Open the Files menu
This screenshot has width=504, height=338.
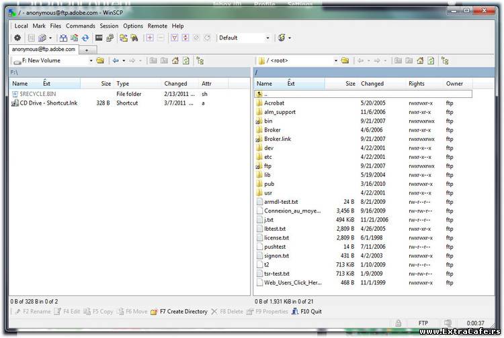(x=56, y=26)
